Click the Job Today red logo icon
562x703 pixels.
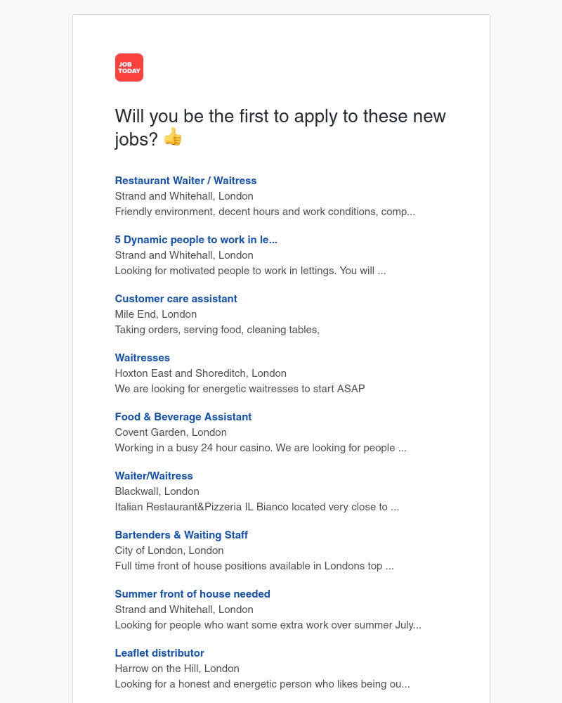pos(129,67)
